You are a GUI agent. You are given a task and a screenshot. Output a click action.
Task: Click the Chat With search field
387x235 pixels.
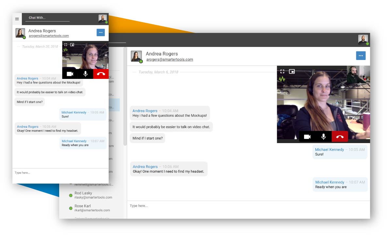click(47, 18)
